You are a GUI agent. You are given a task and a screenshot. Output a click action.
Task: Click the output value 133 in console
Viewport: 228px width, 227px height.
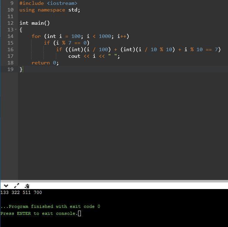click(x=5, y=193)
